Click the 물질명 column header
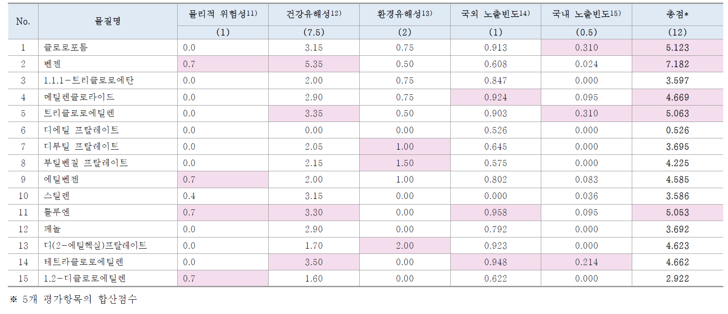Screen dimensions: 728x314 [108, 21]
